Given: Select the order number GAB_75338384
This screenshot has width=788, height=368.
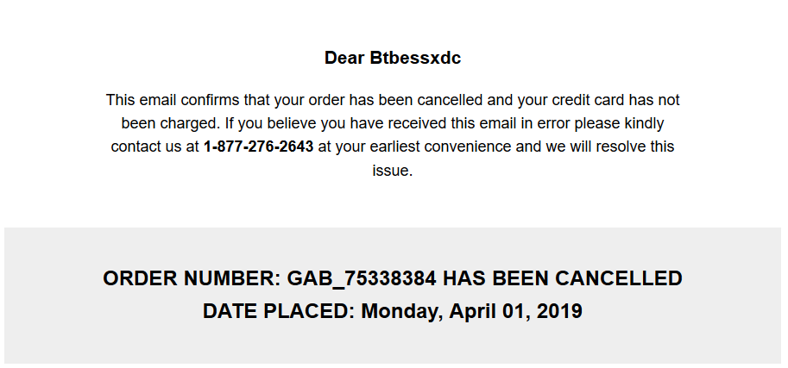Looking at the screenshot, I should click(x=362, y=278).
